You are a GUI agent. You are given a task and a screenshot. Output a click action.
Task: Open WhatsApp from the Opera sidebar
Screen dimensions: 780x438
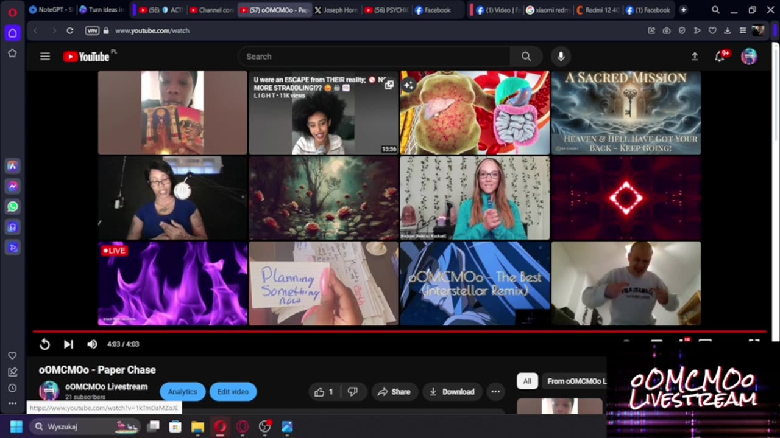pos(12,207)
